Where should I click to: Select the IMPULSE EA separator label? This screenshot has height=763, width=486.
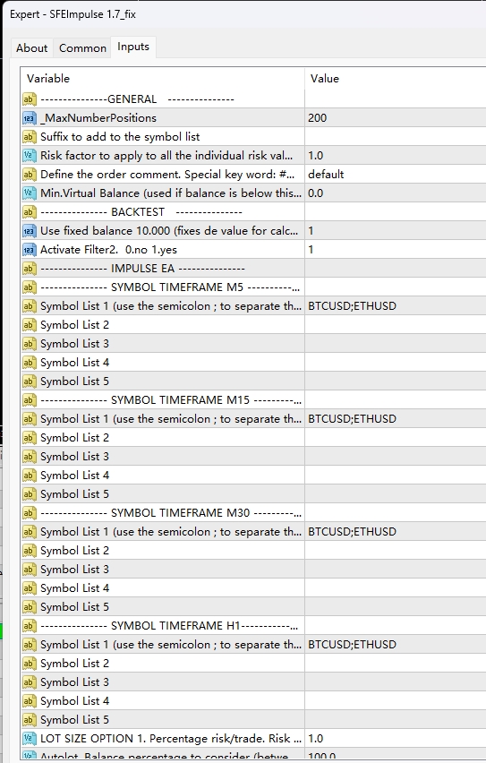point(142,269)
